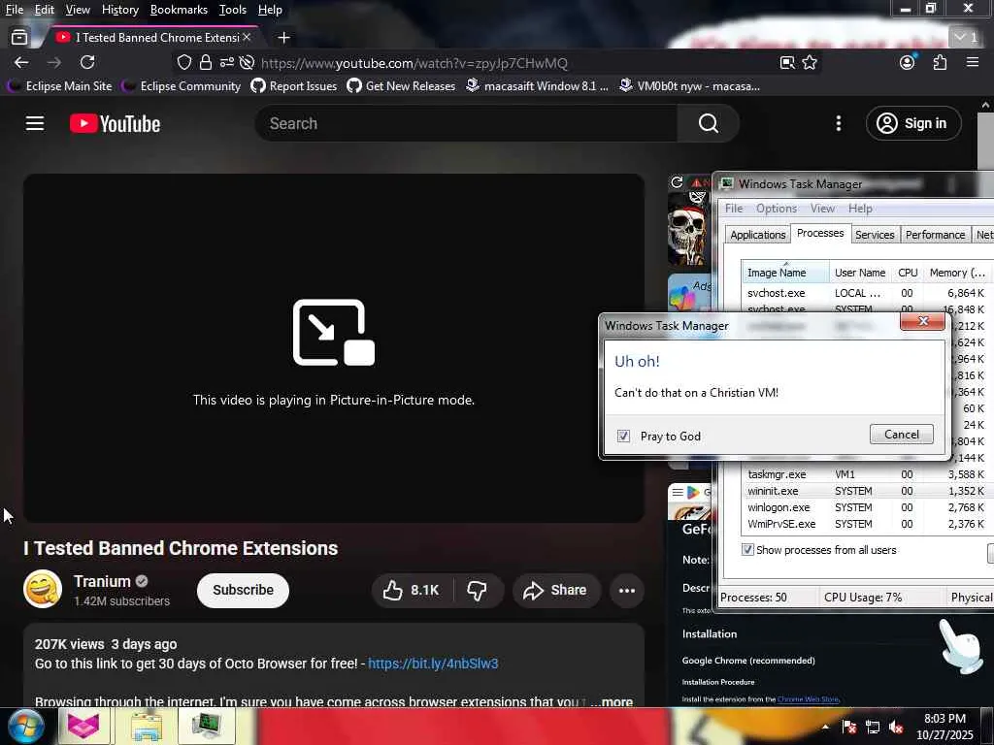
Task: Switch to the Applications tab in Task Manager
Action: 757,235
